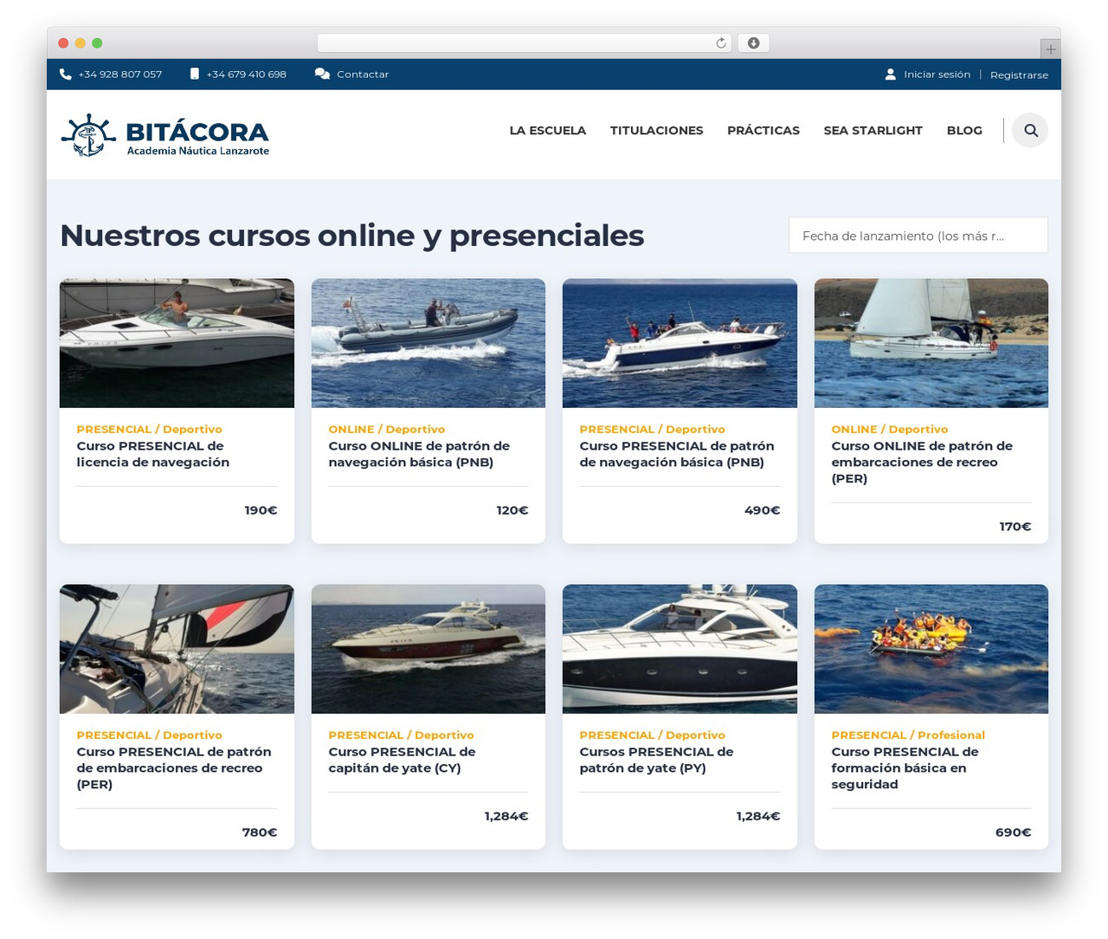Open ONLINE PNB inflatable boat thumbnail

pos(428,343)
